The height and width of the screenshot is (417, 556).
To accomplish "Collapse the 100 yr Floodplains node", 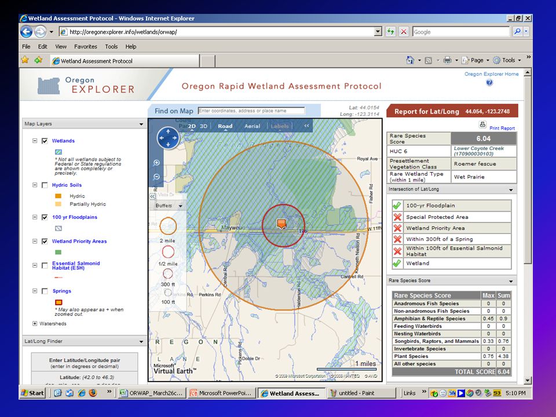I will coord(35,217).
